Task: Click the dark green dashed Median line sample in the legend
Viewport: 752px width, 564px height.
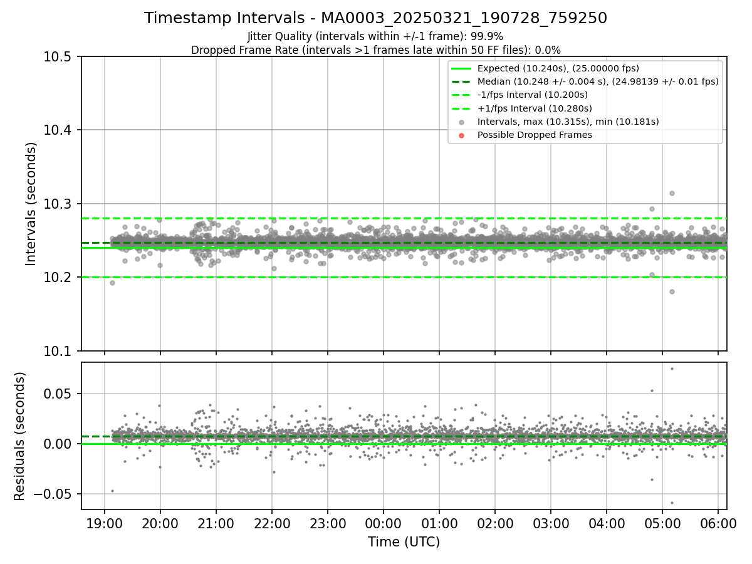Action: (462, 81)
